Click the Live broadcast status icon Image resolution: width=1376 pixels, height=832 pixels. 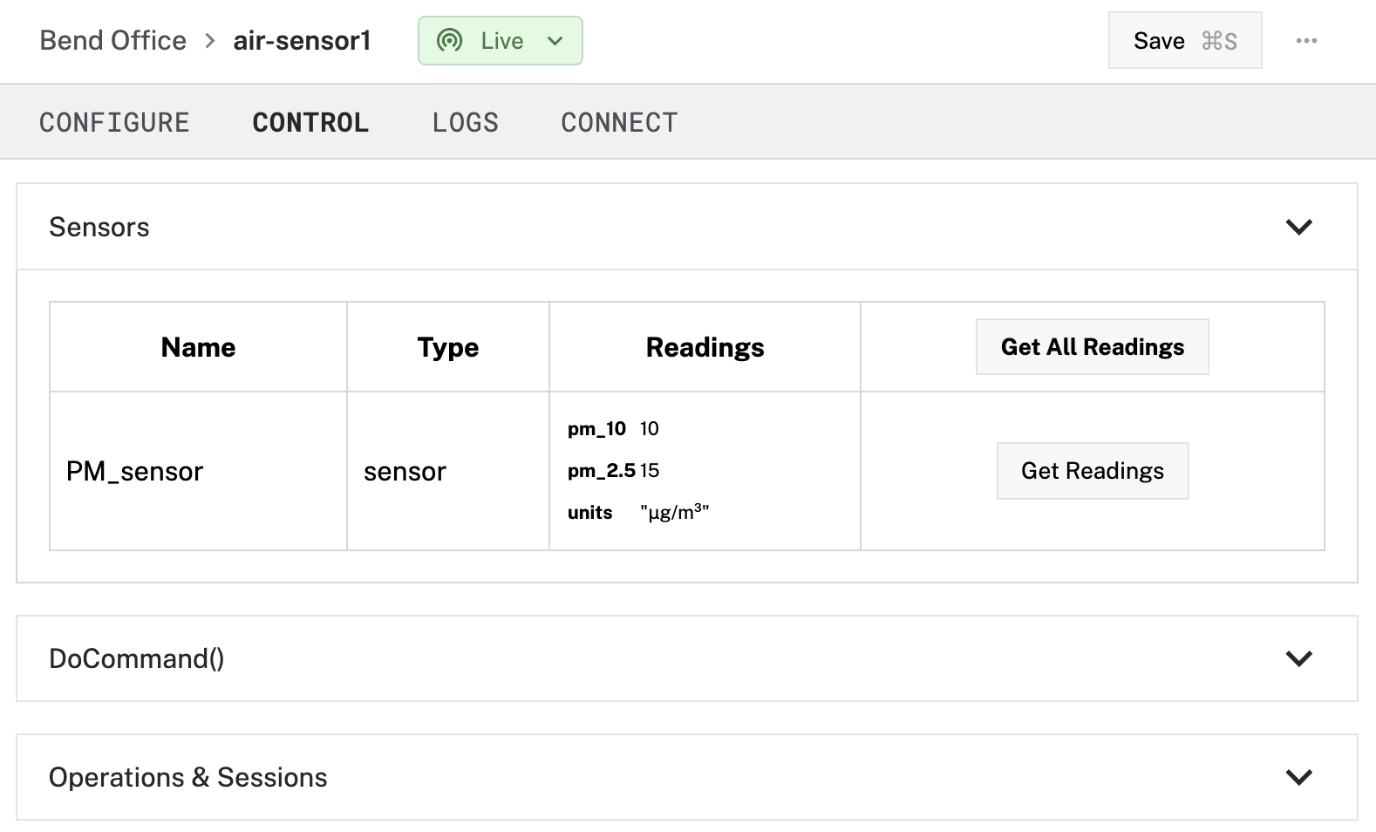tap(450, 41)
